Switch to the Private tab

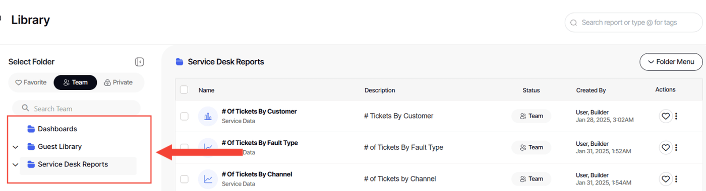pyautogui.click(x=119, y=82)
